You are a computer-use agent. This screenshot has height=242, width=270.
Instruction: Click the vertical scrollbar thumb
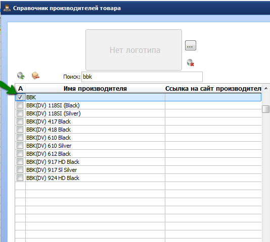(x=265, y=109)
